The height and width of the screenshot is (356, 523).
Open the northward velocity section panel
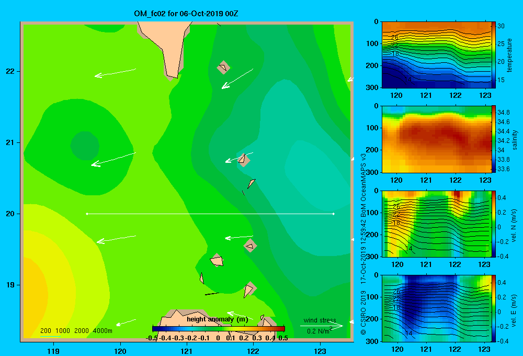[x=437, y=224]
